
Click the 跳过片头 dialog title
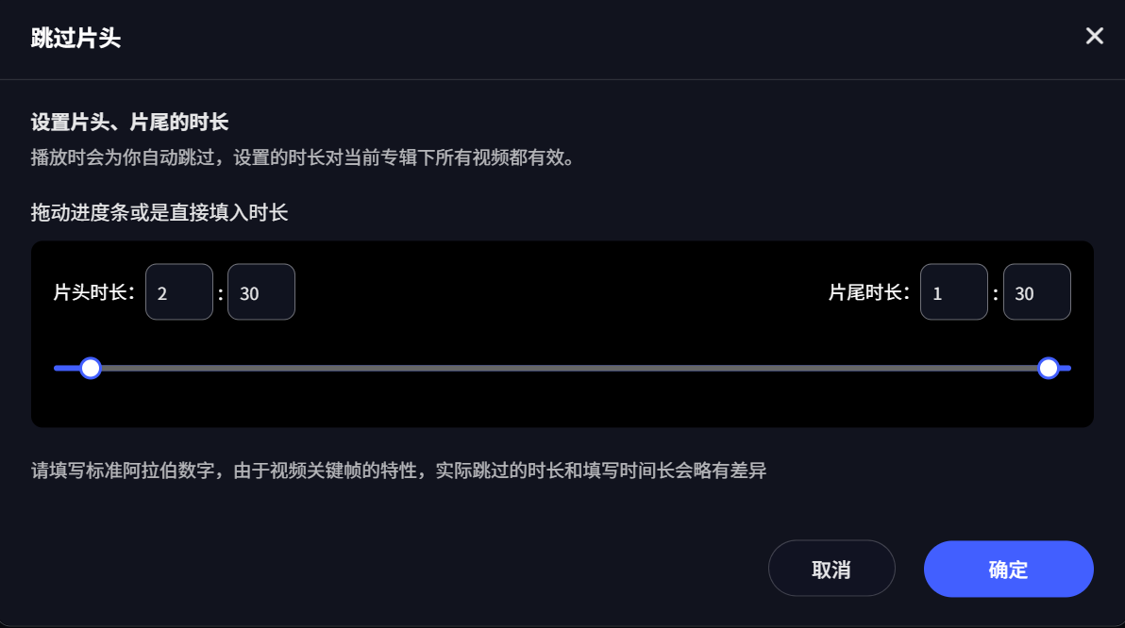pos(76,39)
